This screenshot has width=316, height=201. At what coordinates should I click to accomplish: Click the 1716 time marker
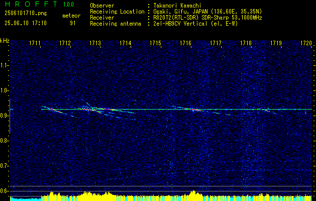[185, 43]
